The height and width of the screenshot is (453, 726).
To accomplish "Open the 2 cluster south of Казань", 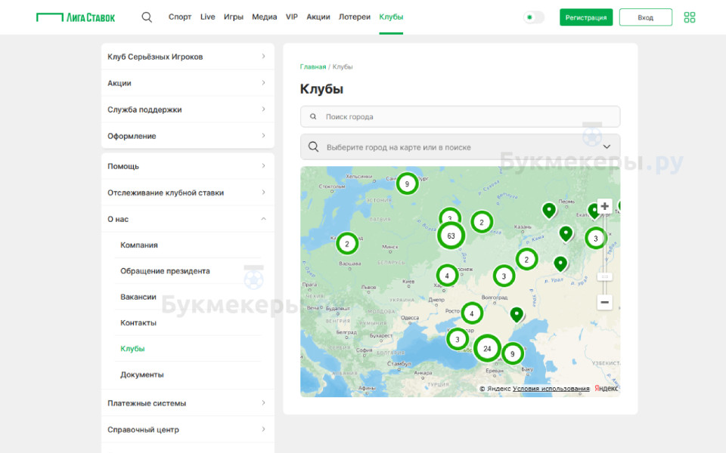I will click(526, 259).
